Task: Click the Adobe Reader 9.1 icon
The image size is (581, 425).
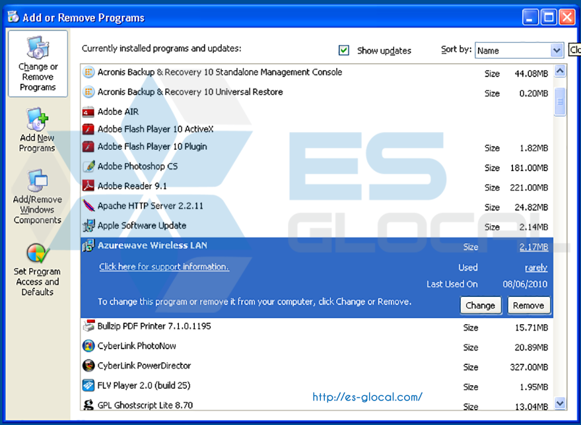Action: pos(88,185)
